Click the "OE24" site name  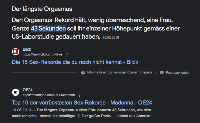tap(28, 90)
